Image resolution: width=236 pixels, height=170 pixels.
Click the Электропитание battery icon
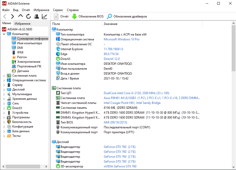14,62
